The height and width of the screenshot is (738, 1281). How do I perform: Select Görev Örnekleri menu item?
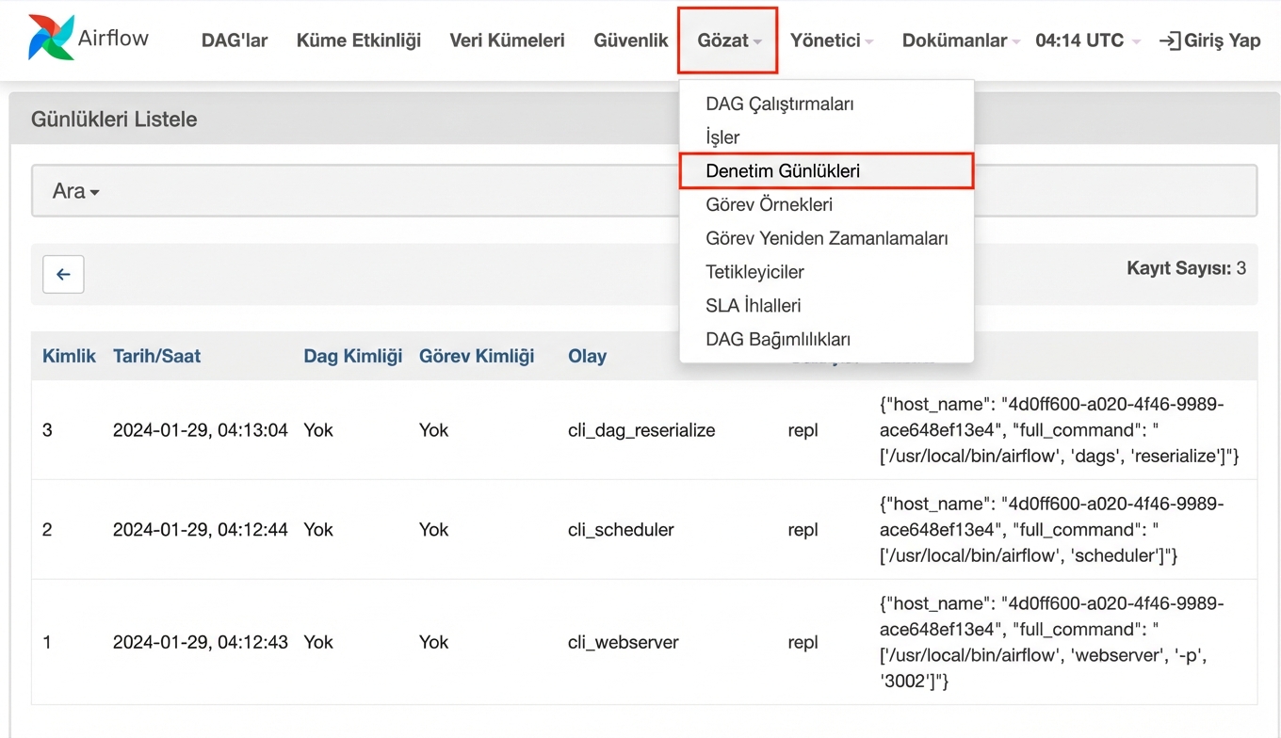(769, 204)
